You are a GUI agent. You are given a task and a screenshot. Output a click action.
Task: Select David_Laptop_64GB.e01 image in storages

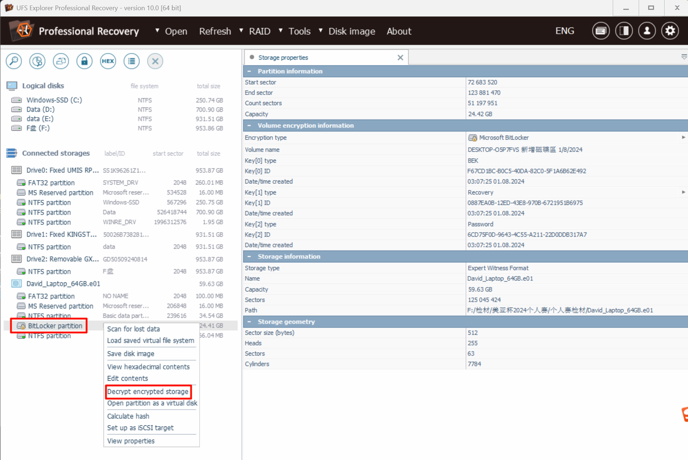(63, 284)
